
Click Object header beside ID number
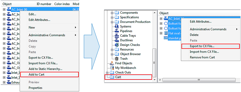[7, 4]
